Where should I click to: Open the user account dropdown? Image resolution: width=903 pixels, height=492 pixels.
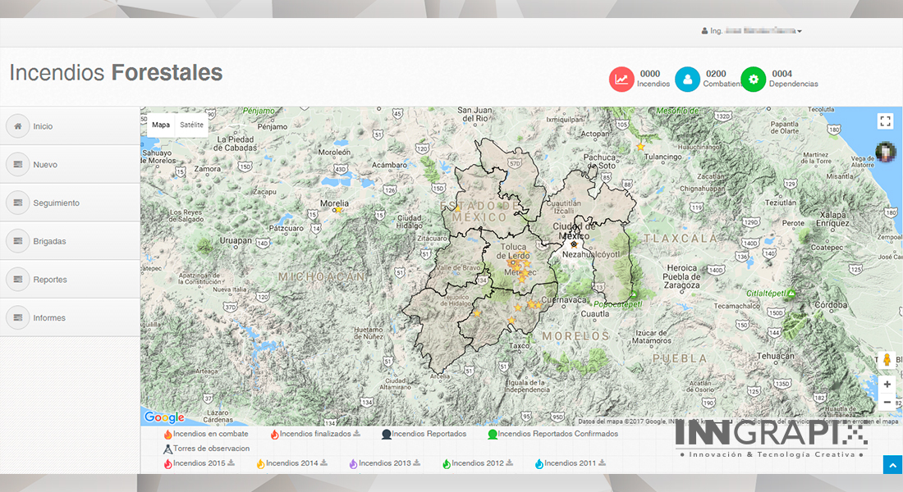coord(752,31)
